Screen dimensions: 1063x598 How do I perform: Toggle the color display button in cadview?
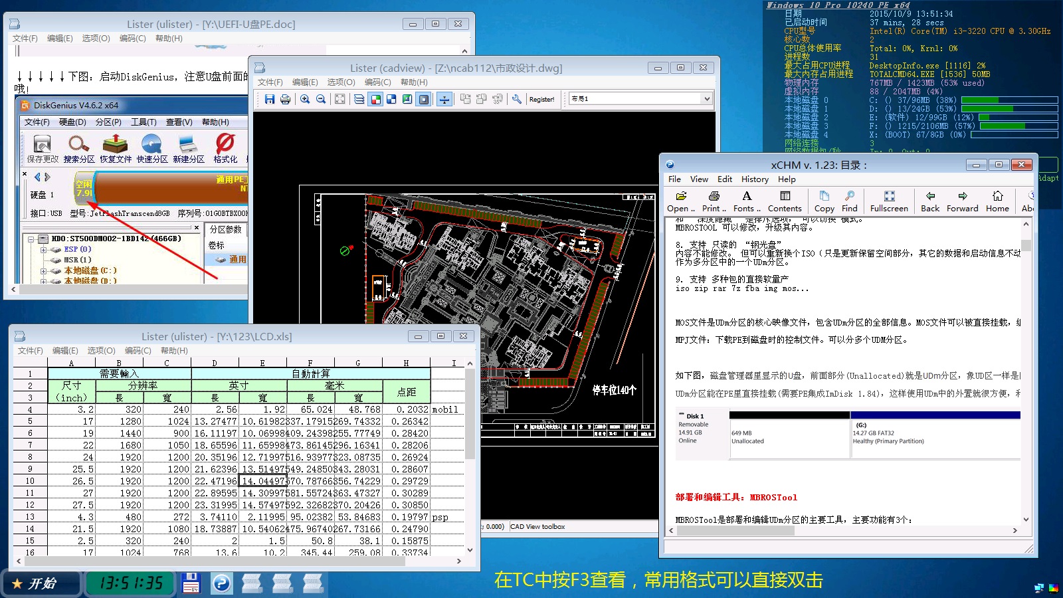[375, 99]
